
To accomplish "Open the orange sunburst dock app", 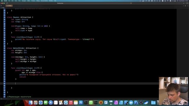I will point(101,102).
